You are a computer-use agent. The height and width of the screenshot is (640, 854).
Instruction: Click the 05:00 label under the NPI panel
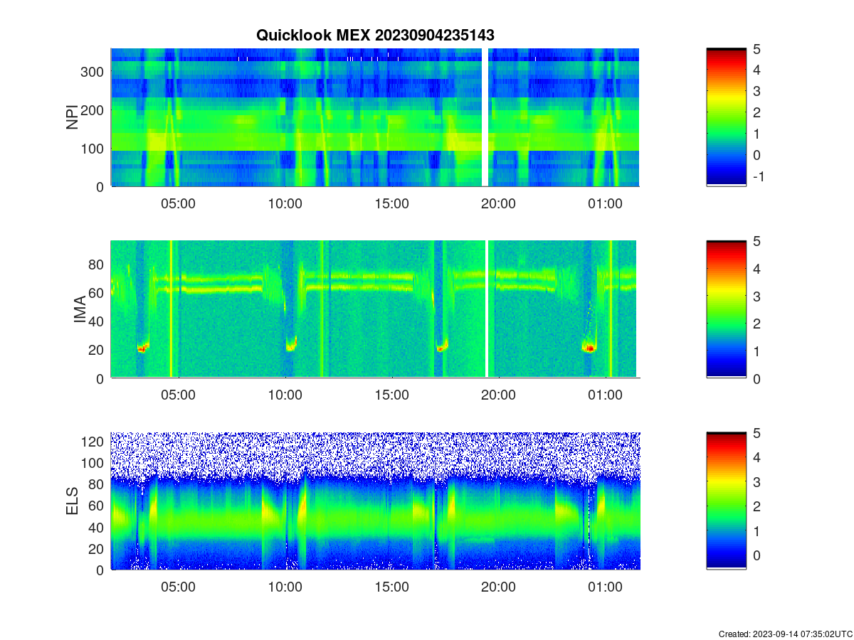178,203
